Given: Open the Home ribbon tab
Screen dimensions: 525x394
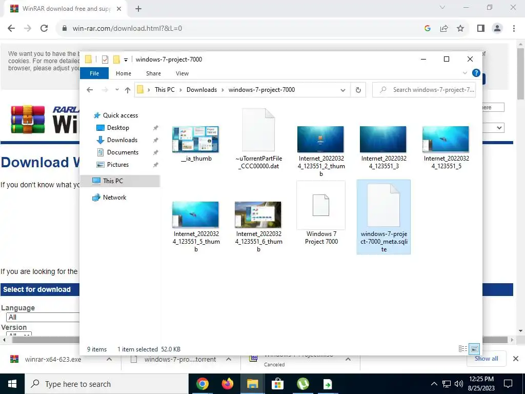Looking at the screenshot, I should pos(124,73).
